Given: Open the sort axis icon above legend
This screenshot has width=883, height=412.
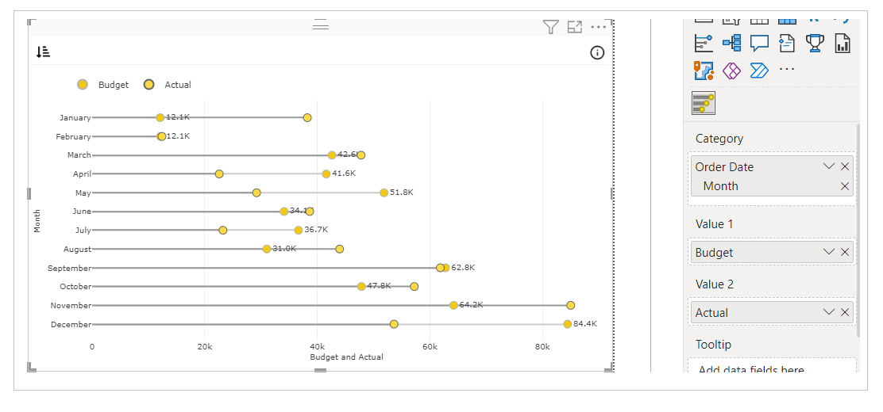Looking at the screenshot, I should 43,52.
